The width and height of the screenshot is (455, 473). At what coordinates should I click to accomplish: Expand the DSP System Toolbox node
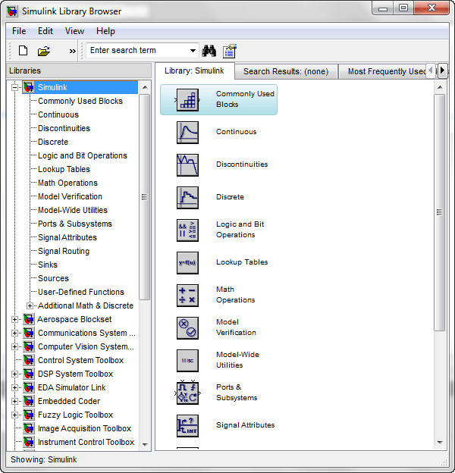click(x=14, y=374)
